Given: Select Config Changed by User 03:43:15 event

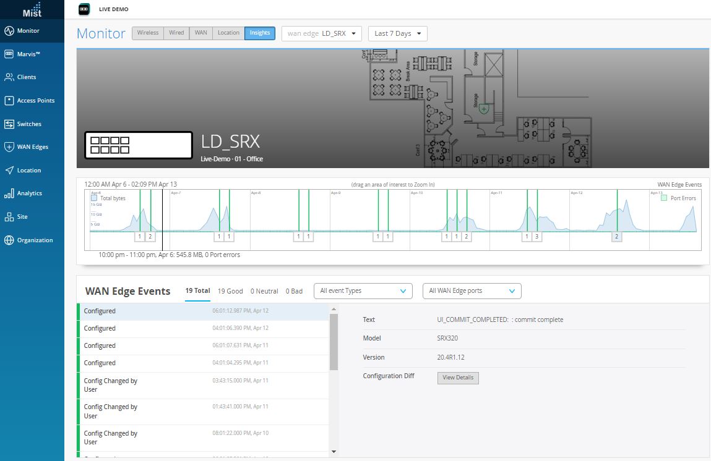Looking at the screenshot, I should tap(203, 385).
